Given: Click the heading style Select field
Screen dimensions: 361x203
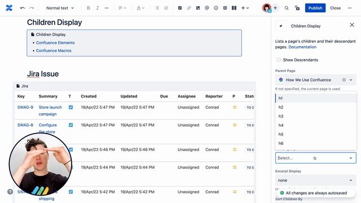Looking at the screenshot, I should pos(316,158).
